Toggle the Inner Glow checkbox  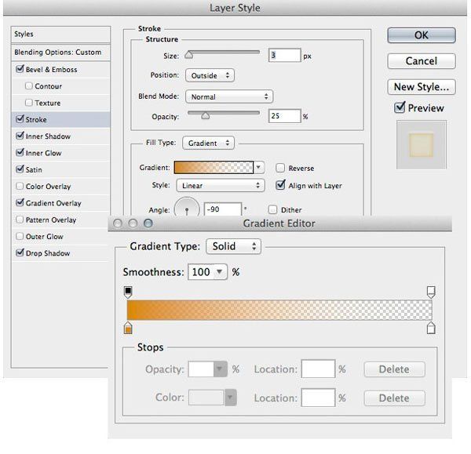coord(20,152)
